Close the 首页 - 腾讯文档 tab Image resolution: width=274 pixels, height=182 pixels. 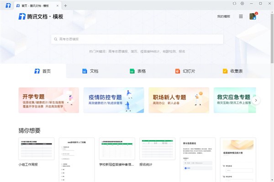[58, 6]
